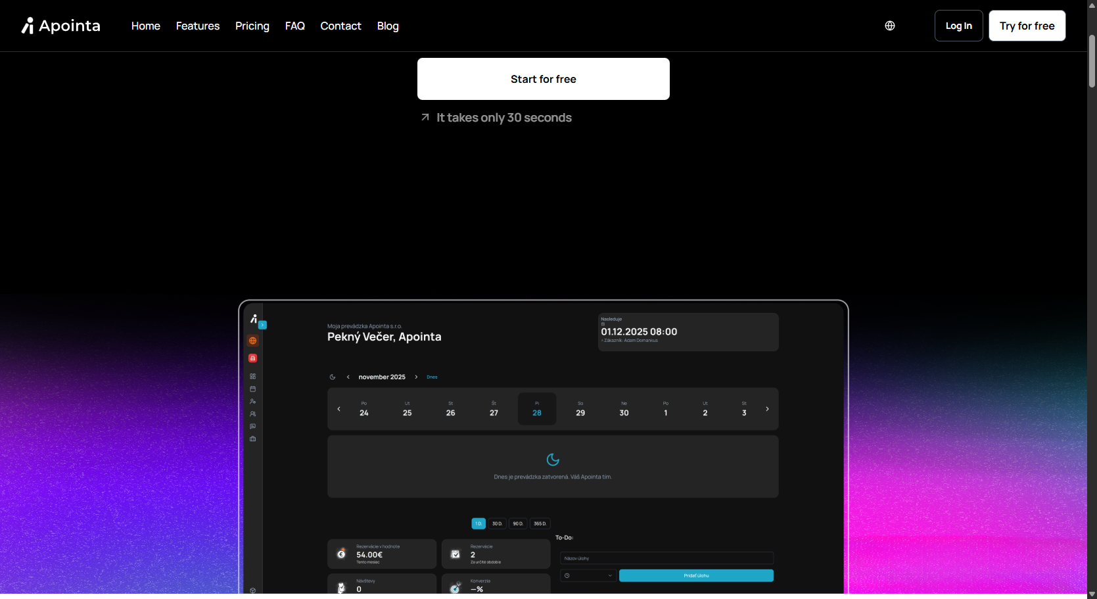Open the Blog page
This screenshot has width=1097, height=599.
coord(388,26)
